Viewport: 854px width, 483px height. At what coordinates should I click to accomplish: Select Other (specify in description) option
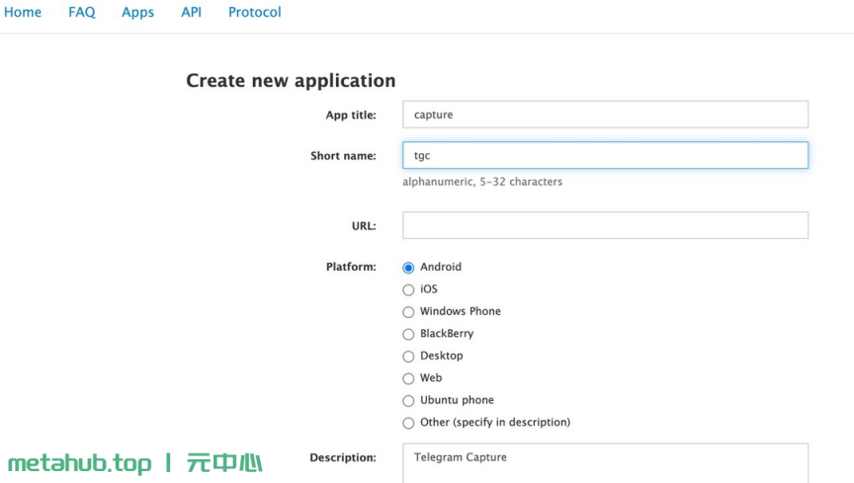[408, 423]
